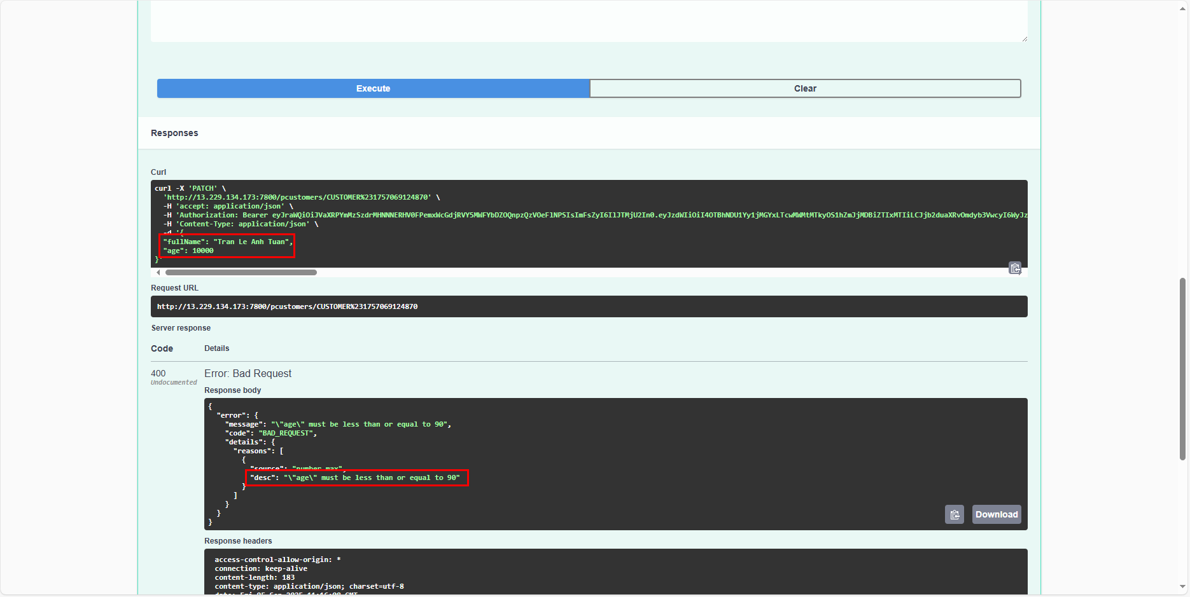Image resolution: width=1190 pixels, height=597 pixels.
Task: Click the Request URL code box
Action: [x=589, y=306]
